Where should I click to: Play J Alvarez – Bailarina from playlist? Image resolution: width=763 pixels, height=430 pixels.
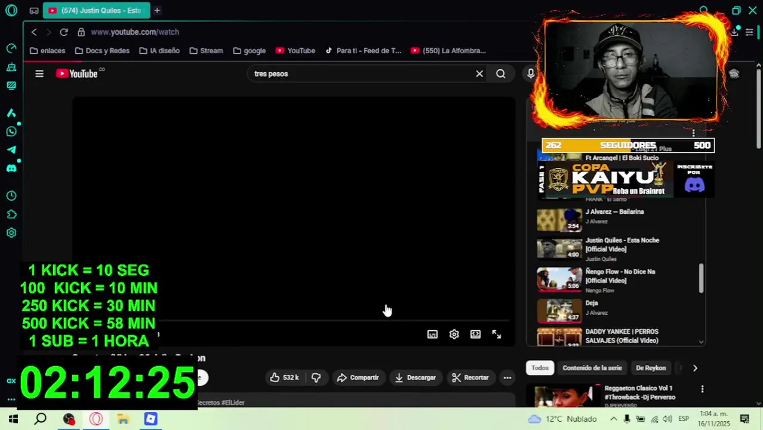tap(614, 211)
